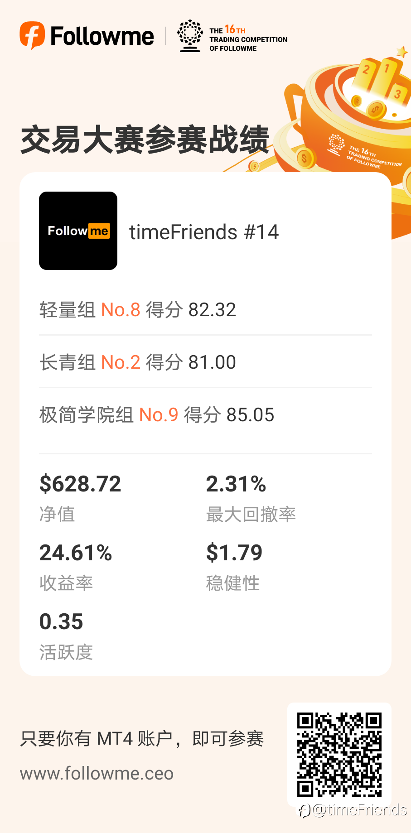The height and width of the screenshot is (833, 411).
Task: Click the @timeFriends watermark
Action: coord(353,810)
